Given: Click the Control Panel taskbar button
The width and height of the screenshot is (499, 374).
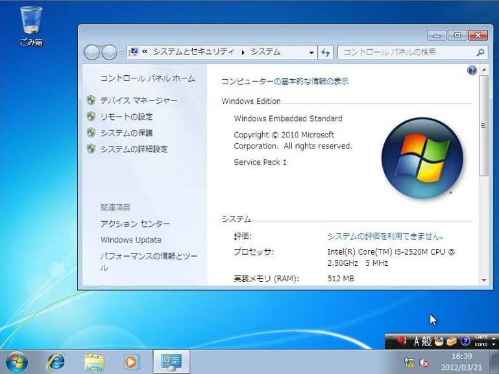Looking at the screenshot, I should click(171, 362).
